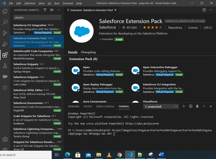
Task: Open Accounts icon in activity bar
Action: pos(5,139)
